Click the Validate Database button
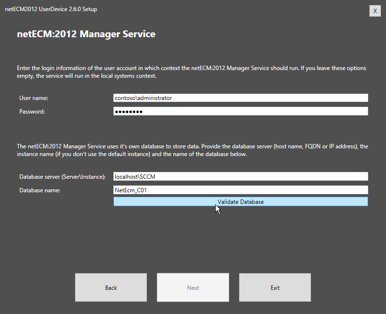 tap(240, 201)
